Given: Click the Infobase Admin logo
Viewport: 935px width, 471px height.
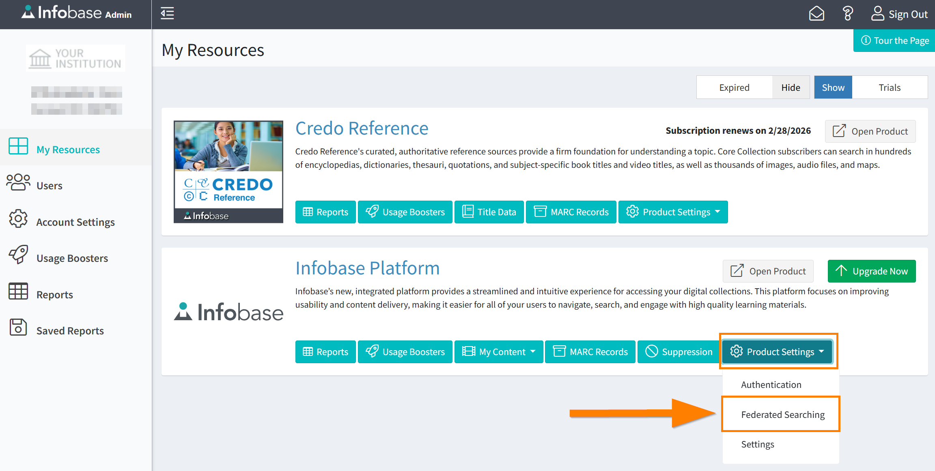Looking at the screenshot, I should (76, 13).
